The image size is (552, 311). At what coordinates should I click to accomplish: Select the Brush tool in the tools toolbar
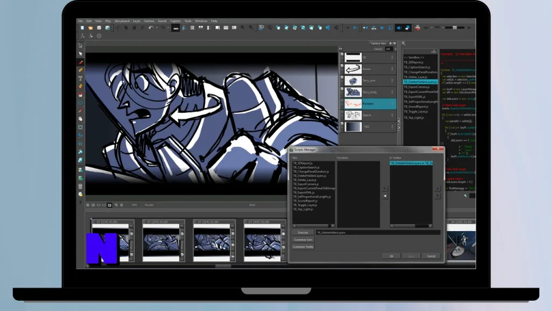click(81, 62)
